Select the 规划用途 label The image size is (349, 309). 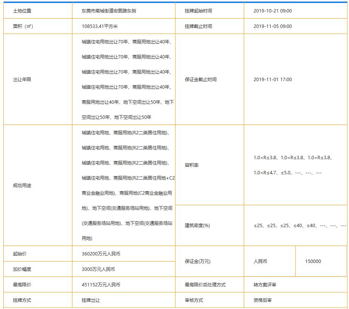(22, 186)
